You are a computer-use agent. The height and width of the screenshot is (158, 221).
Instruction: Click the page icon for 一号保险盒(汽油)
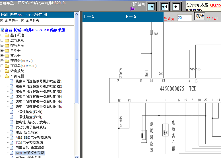(12, 112)
